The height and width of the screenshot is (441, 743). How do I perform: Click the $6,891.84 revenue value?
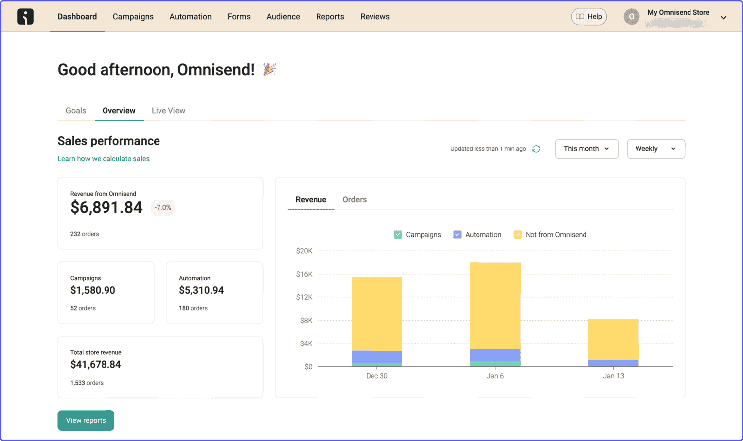coord(106,208)
